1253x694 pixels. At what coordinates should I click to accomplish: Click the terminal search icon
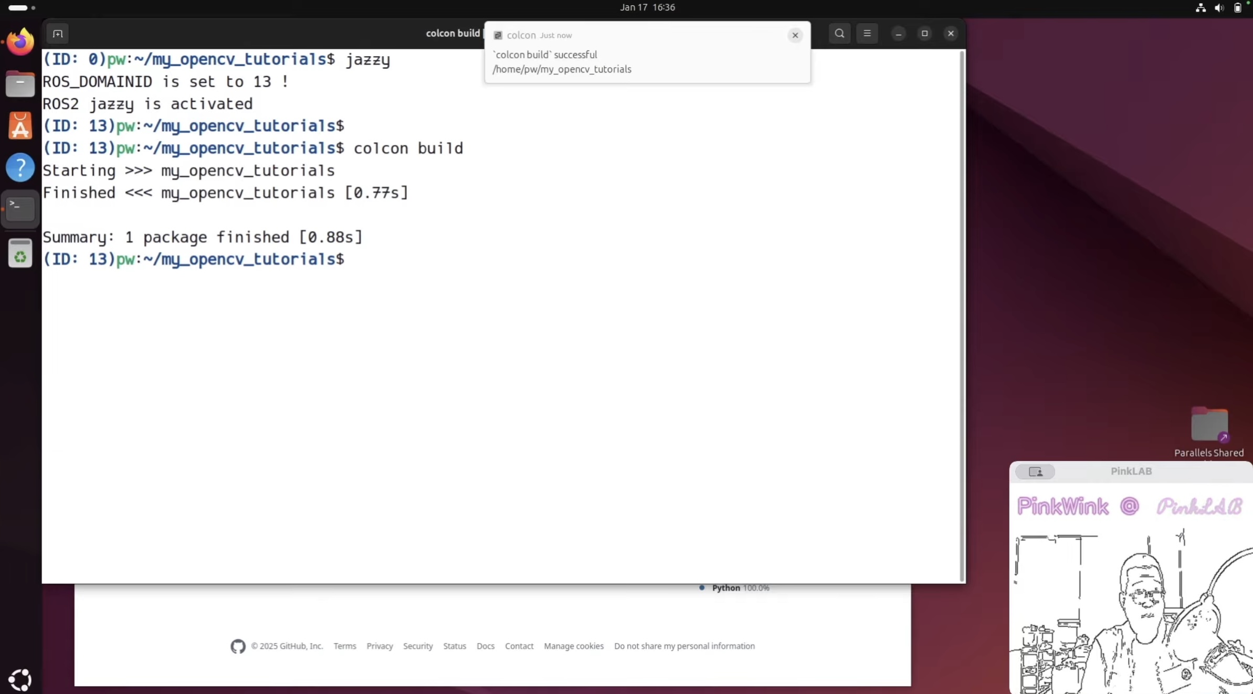tap(839, 34)
